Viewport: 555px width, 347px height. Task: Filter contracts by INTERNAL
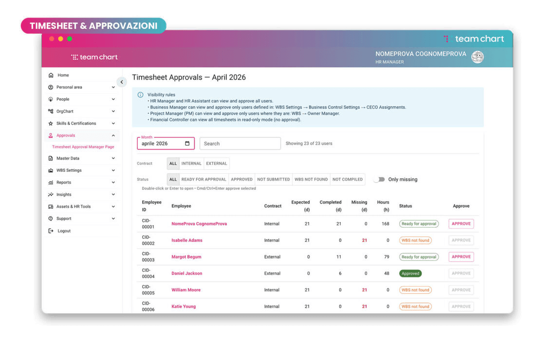pos(191,164)
